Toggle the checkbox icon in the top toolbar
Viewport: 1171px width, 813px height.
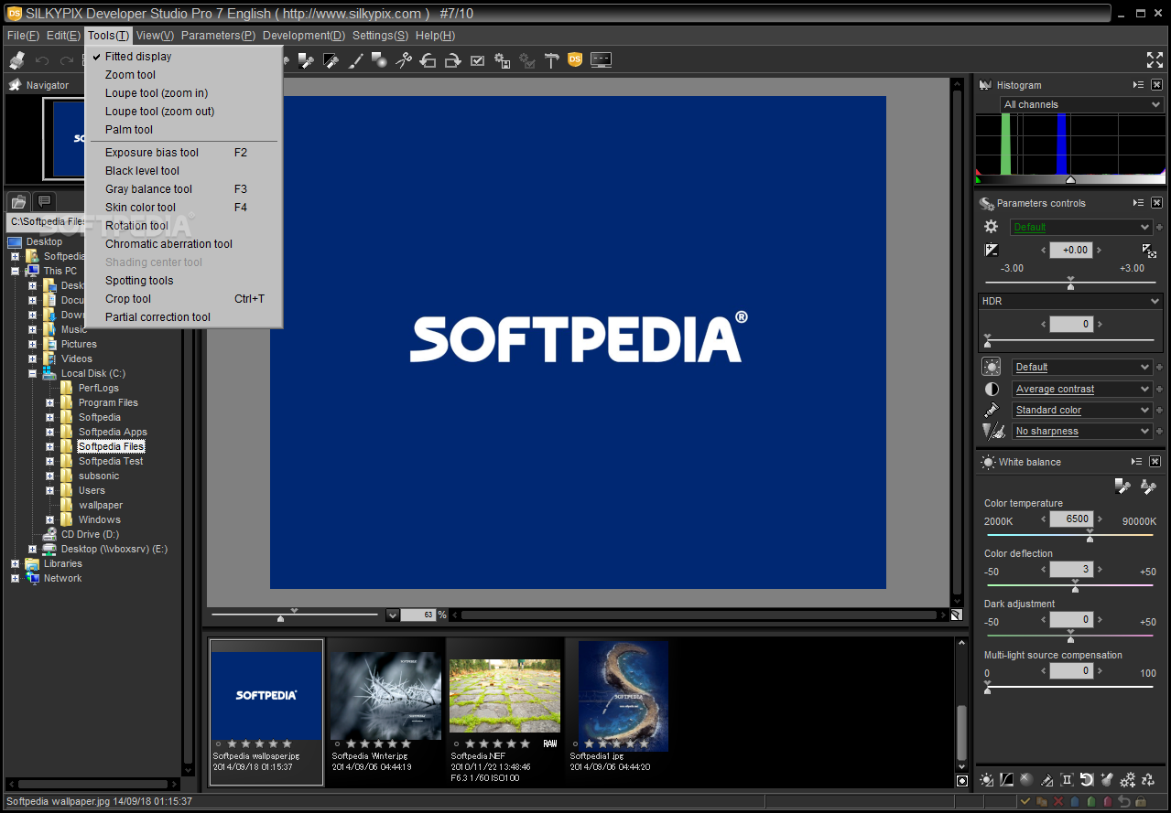pyautogui.click(x=477, y=60)
